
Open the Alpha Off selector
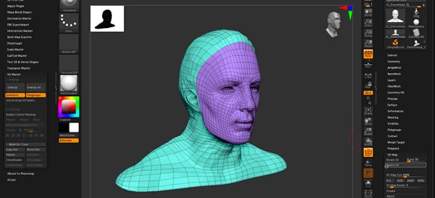coord(69,44)
